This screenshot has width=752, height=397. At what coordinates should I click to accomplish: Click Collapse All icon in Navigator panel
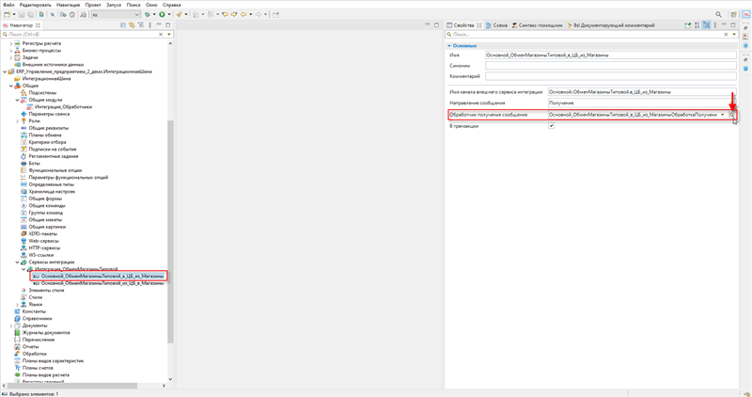[122, 25]
